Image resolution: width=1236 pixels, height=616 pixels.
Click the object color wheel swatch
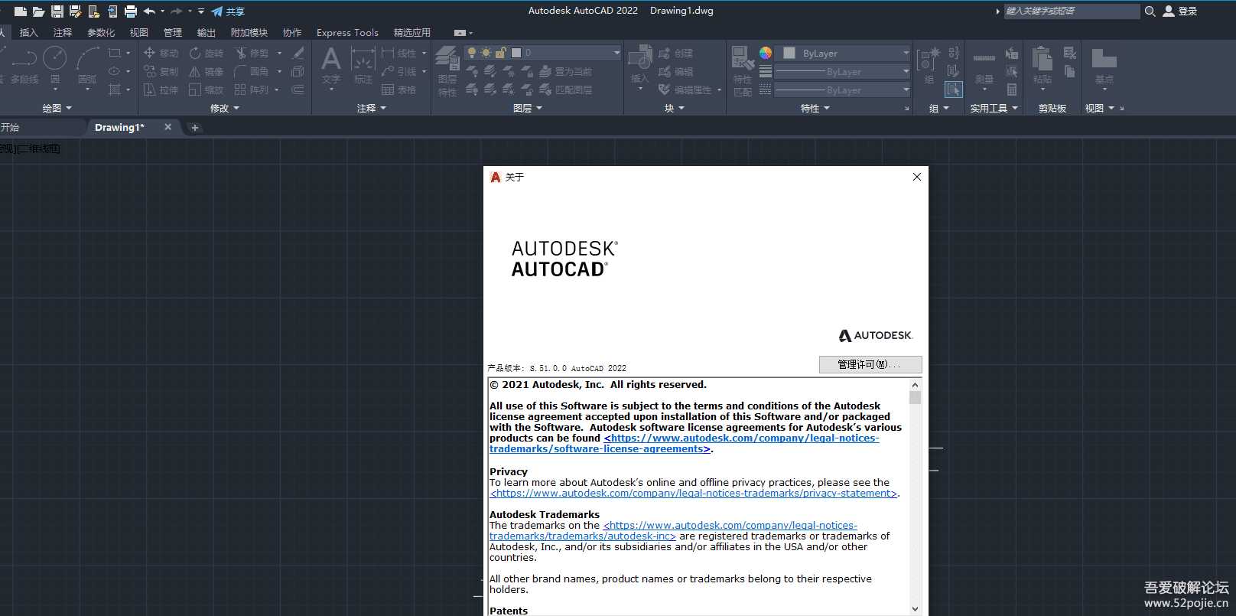point(765,53)
